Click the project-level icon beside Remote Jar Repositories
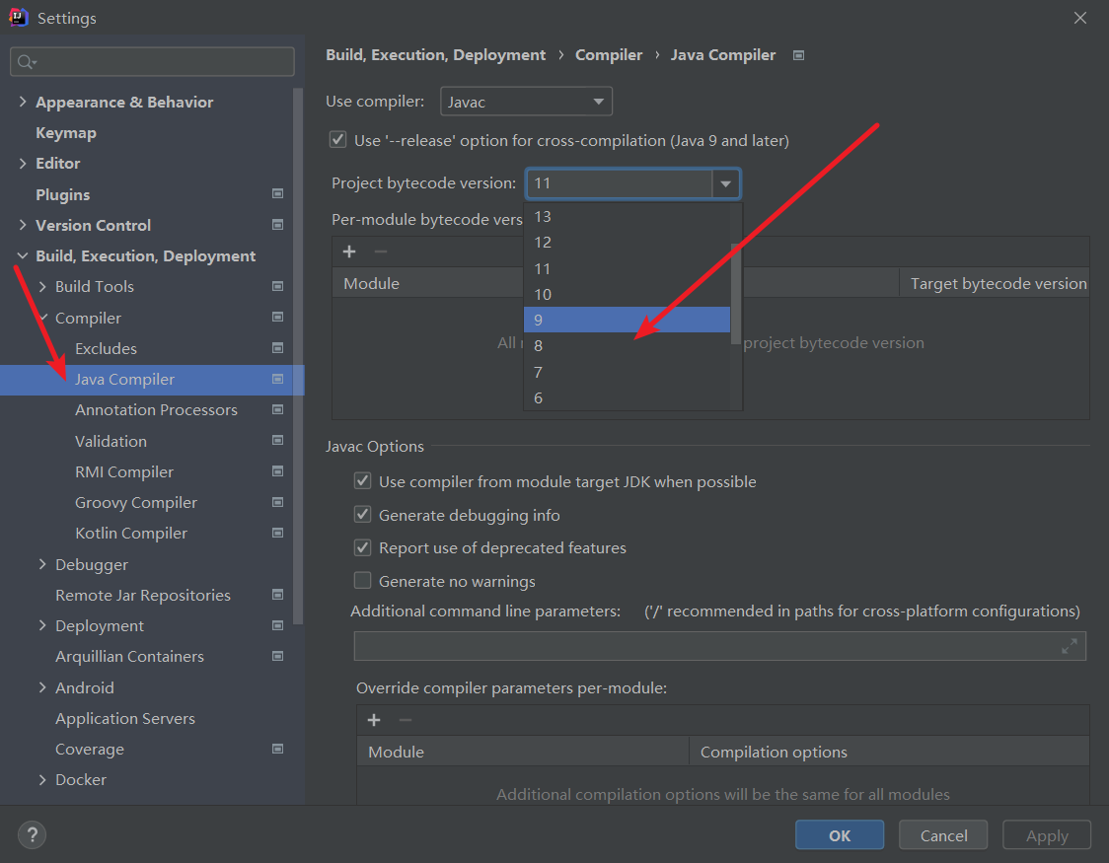The height and width of the screenshot is (863, 1109). (277, 595)
